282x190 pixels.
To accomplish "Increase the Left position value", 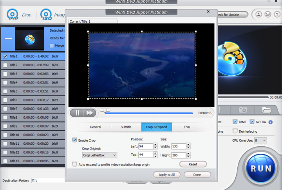I will pos(155,144).
